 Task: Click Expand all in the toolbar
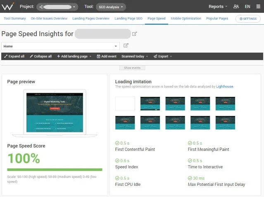(14, 56)
